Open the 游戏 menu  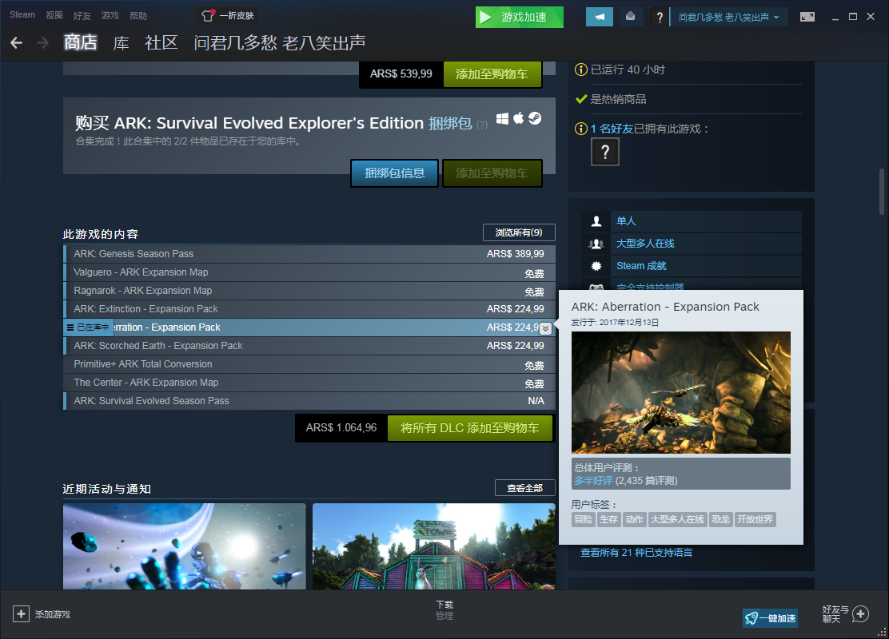pyautogui.click(x=110, y=15)
